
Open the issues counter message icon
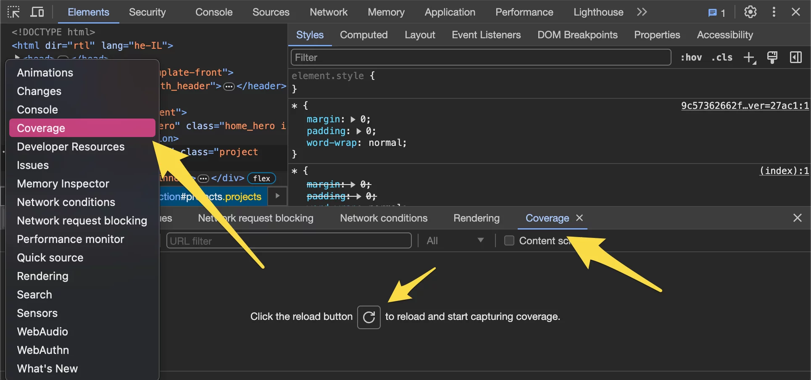pos(717,13)
